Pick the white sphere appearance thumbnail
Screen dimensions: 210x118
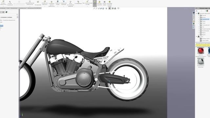coord(201,61)
